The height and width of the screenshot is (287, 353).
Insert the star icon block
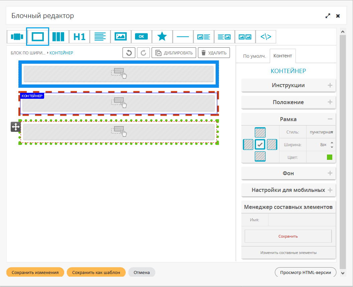point(162,37)
